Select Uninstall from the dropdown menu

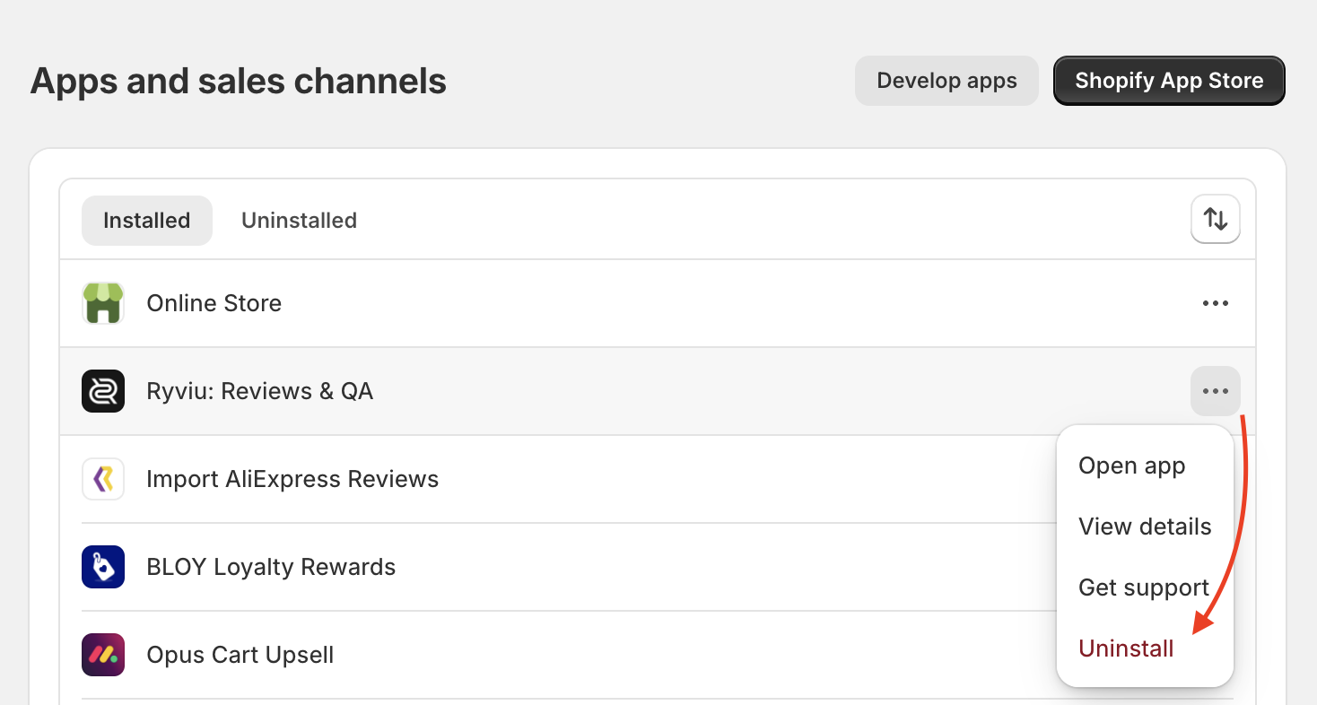coord(1126,648)
